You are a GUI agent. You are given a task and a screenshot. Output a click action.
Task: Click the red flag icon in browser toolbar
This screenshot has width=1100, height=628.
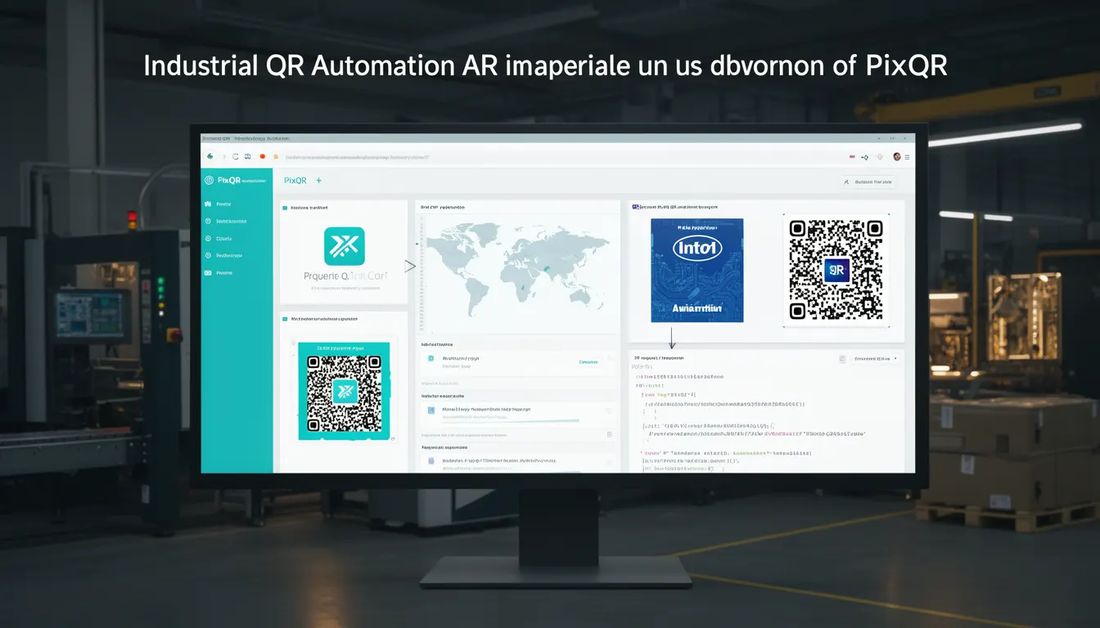tap(852, 156)
